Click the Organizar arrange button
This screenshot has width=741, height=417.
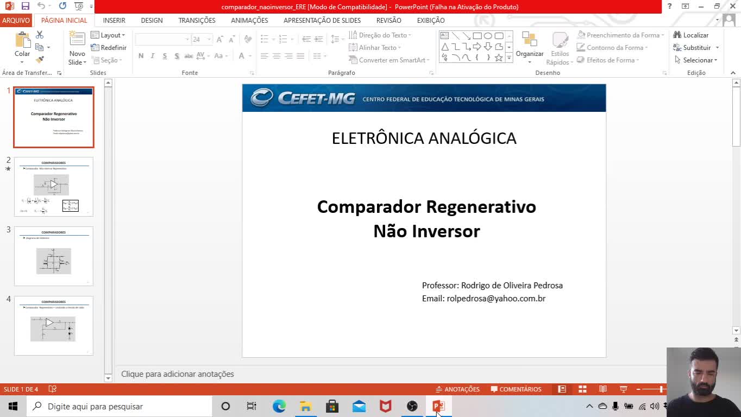click(x=530, y=47)
